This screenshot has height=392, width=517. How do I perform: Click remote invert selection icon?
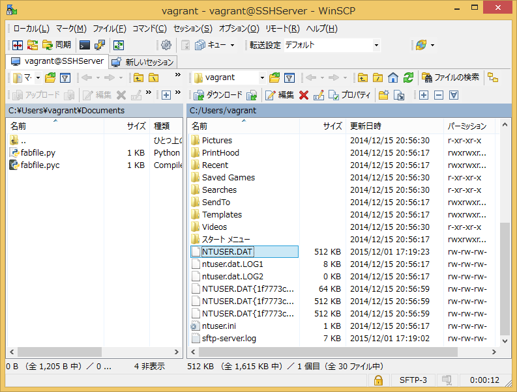(454, 95)
